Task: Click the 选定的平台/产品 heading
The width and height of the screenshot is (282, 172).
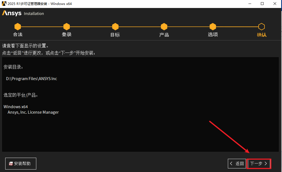Action: coord(21,95)
